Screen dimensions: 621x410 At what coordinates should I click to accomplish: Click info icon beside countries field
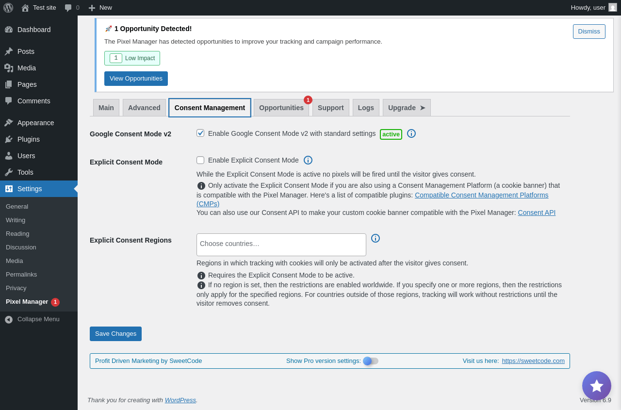[x=376, y=238]
